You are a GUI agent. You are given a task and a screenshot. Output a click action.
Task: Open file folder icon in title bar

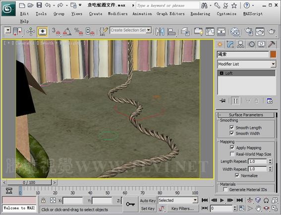[x=30, y=5]
